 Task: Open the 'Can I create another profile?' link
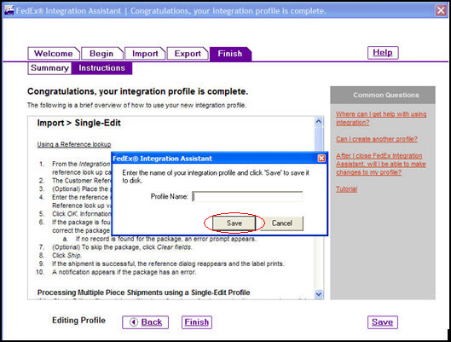tap(377, 139)
